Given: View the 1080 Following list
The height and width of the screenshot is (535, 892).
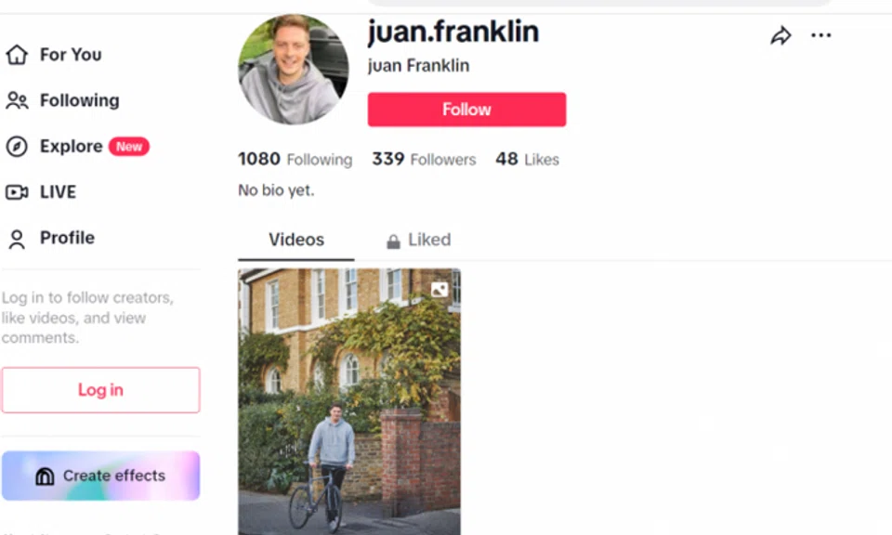Looking at the screenshot, I should (x=295, y=159).
